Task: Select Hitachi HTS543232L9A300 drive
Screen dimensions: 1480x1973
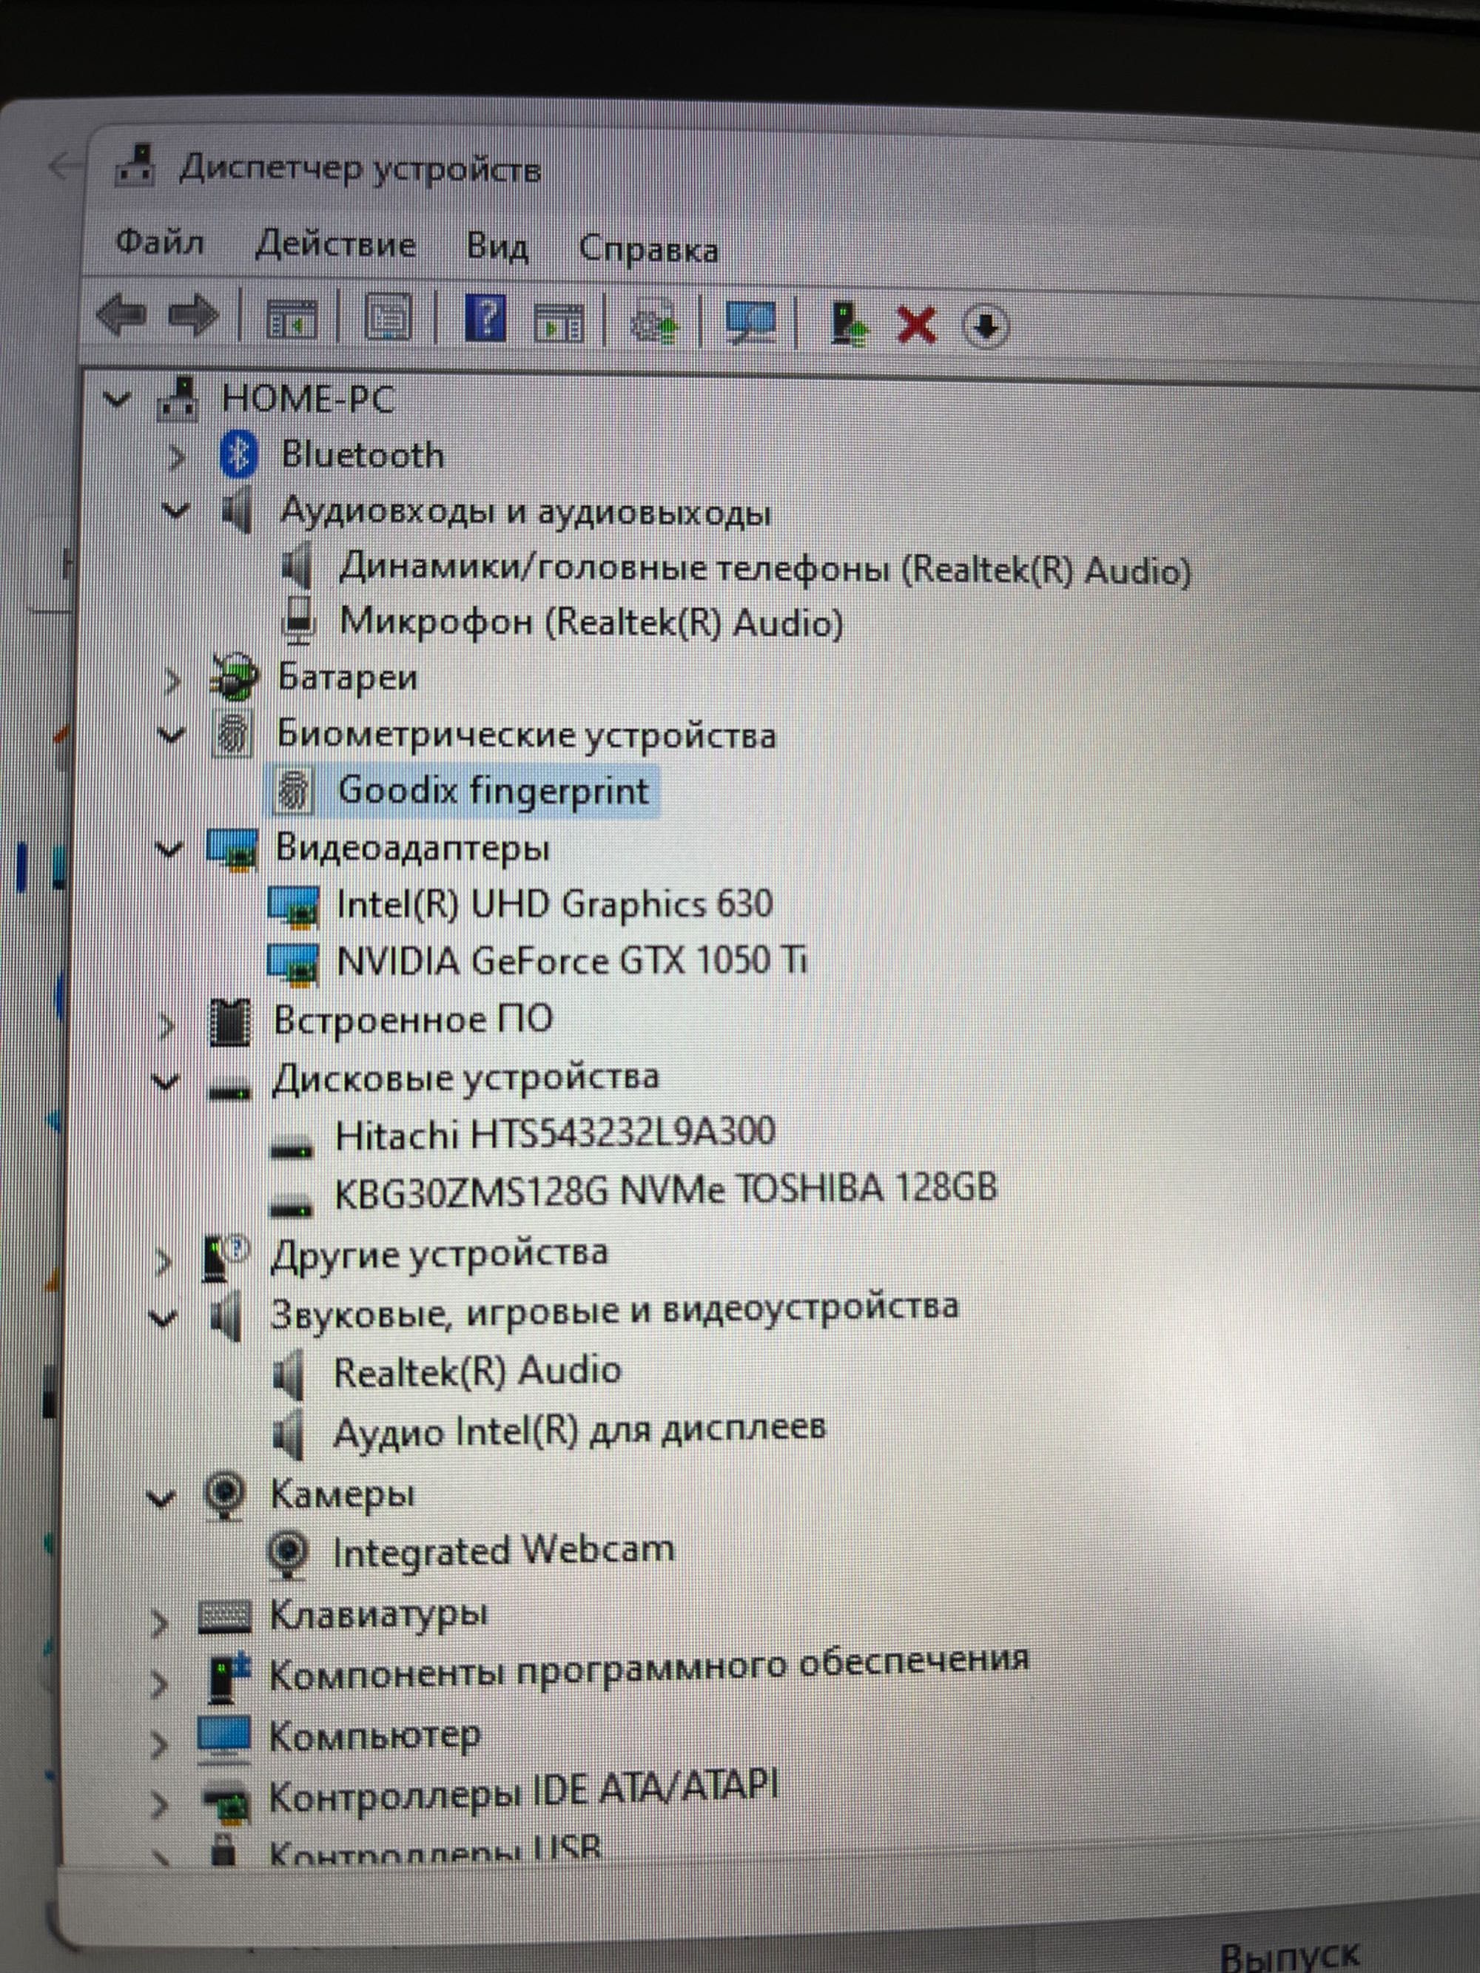Action: pyautogui.click(x=554, y=1133)
